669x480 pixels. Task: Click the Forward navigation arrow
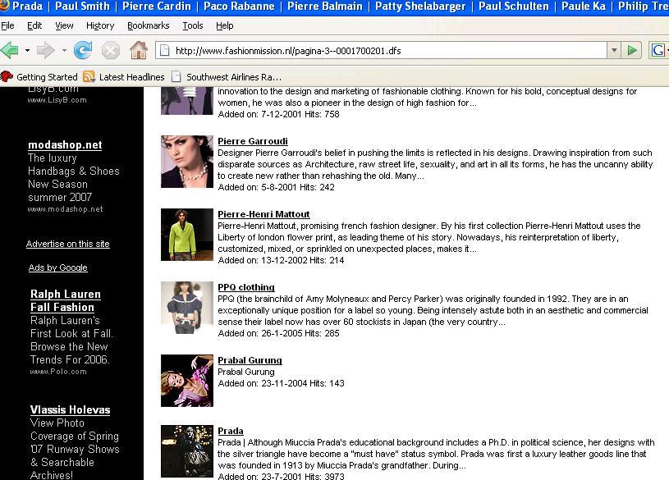point(45,51)
